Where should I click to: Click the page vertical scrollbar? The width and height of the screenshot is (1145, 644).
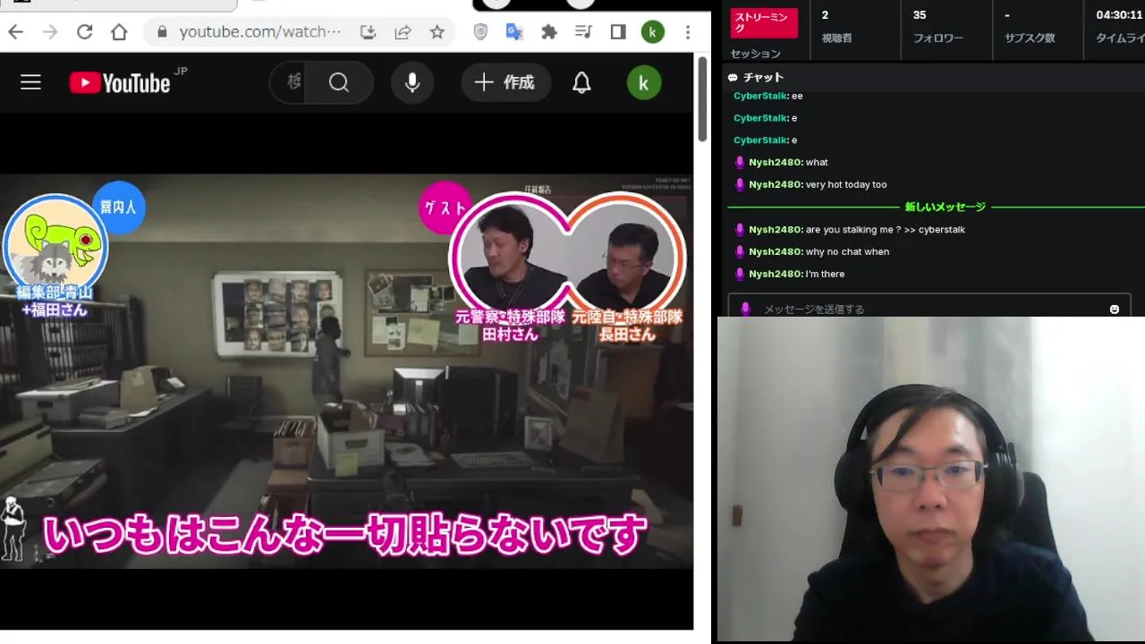pyautogui.click(x=702, y=98)
